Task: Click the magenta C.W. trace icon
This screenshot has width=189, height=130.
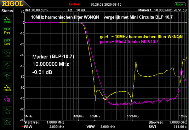Action: 7,99
